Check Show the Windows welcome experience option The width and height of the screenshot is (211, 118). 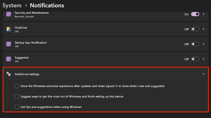(17, 86)
